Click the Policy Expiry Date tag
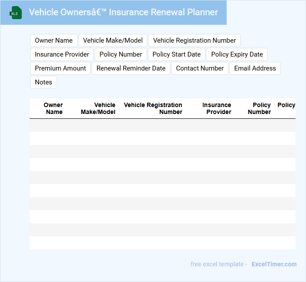The width and height of the screenshot is (306, 282). [x=237, y=54]
